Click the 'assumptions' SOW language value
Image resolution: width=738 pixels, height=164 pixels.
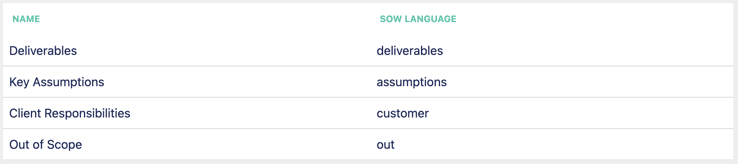click(x=411, y=82)
